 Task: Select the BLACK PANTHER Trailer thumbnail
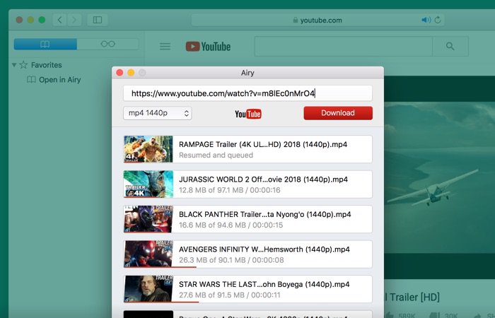pyautogui.click(x=148, y=219)
